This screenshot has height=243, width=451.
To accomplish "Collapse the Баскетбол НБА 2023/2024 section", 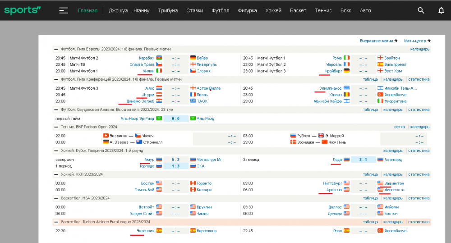I will click(x=56, y=198).
